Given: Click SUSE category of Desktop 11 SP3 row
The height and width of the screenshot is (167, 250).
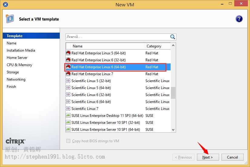Looking at the screenshot, I should coord(149,116).
